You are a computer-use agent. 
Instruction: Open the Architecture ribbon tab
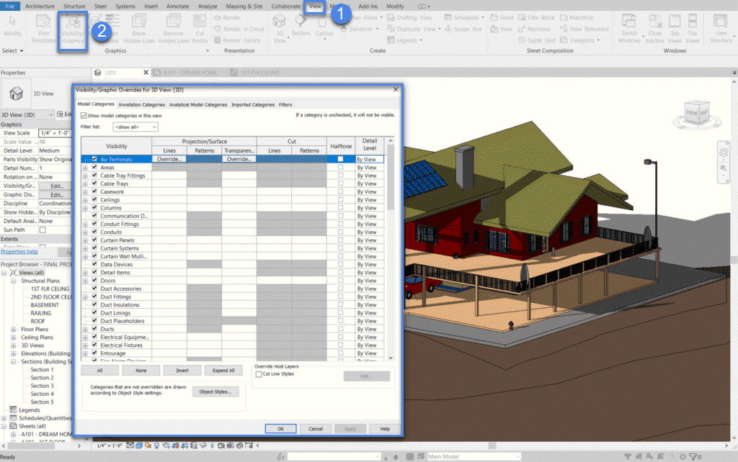39,6
